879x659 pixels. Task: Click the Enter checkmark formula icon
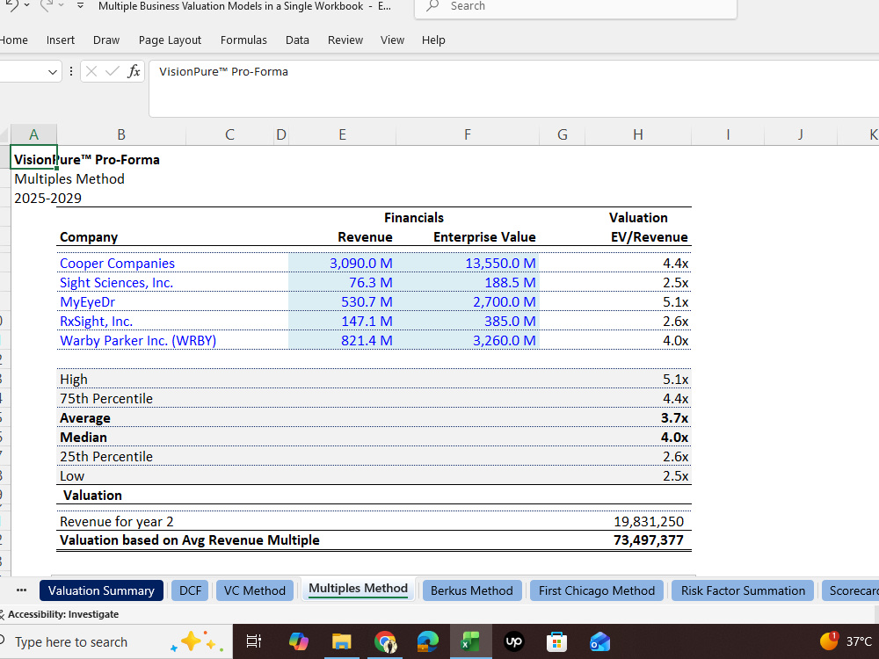click(x=113, y=71)
